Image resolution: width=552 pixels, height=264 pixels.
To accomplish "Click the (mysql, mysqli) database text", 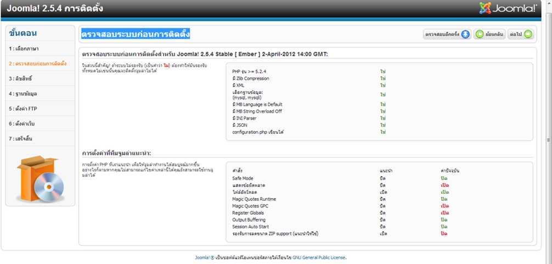I will pyautogui.click(x=247, y=98).
